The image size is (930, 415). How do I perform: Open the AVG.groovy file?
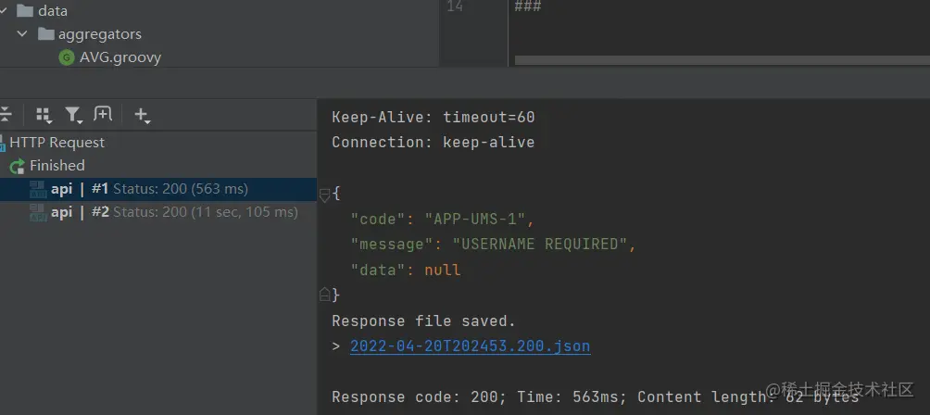coord(120,57)
